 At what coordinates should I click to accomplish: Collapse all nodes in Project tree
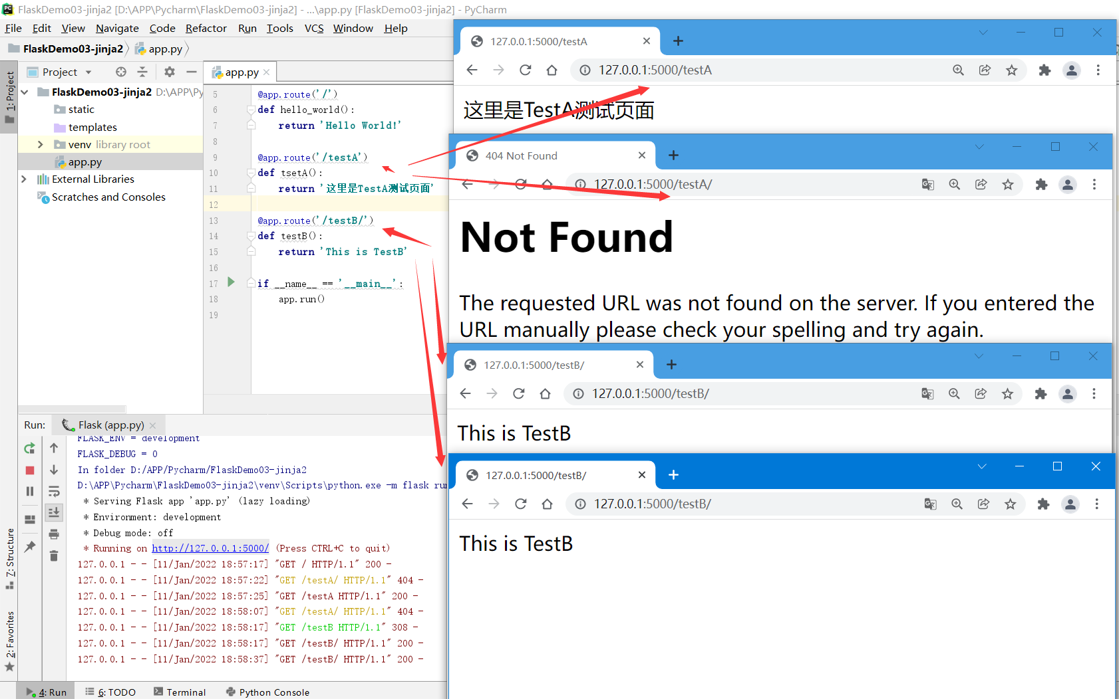pos(142,72)
